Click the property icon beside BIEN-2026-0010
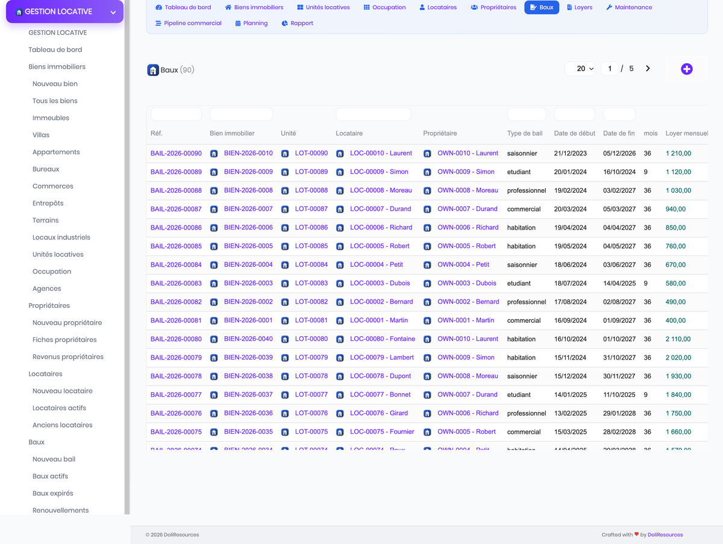The height and width of the screenshot is (544, 723). (214, 154)
